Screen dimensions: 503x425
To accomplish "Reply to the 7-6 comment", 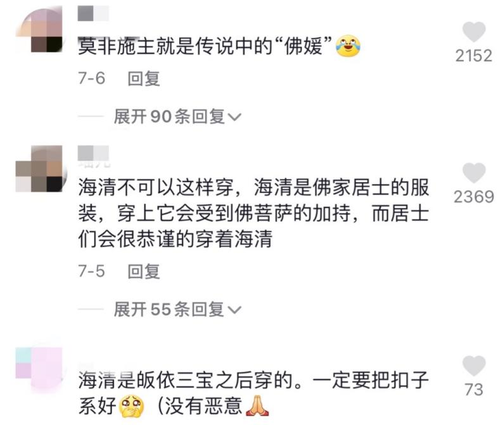I will pos(144,79).
